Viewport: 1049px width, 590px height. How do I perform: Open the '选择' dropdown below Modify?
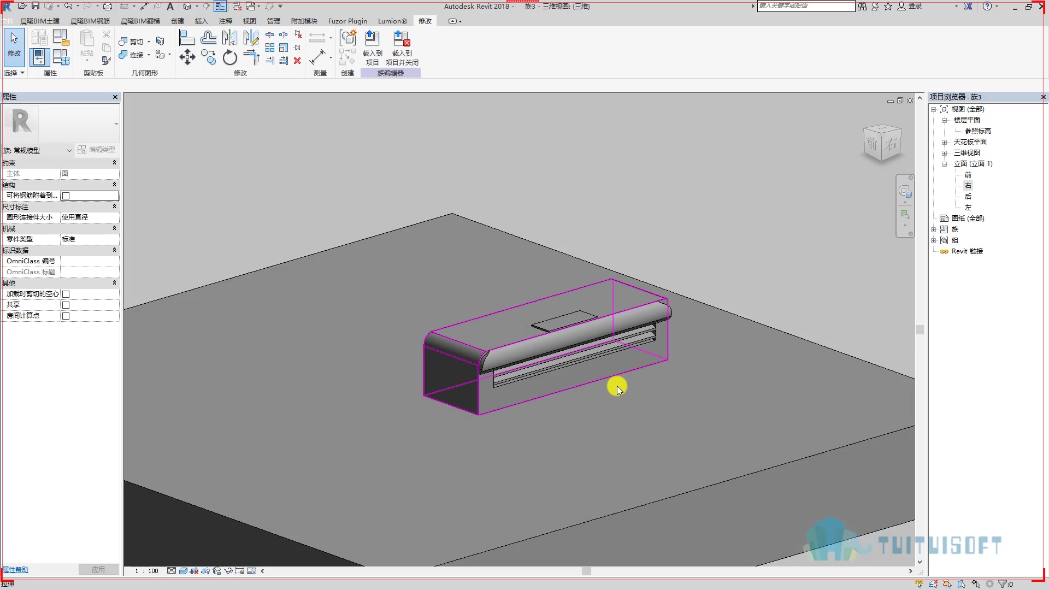click(14, 73)
